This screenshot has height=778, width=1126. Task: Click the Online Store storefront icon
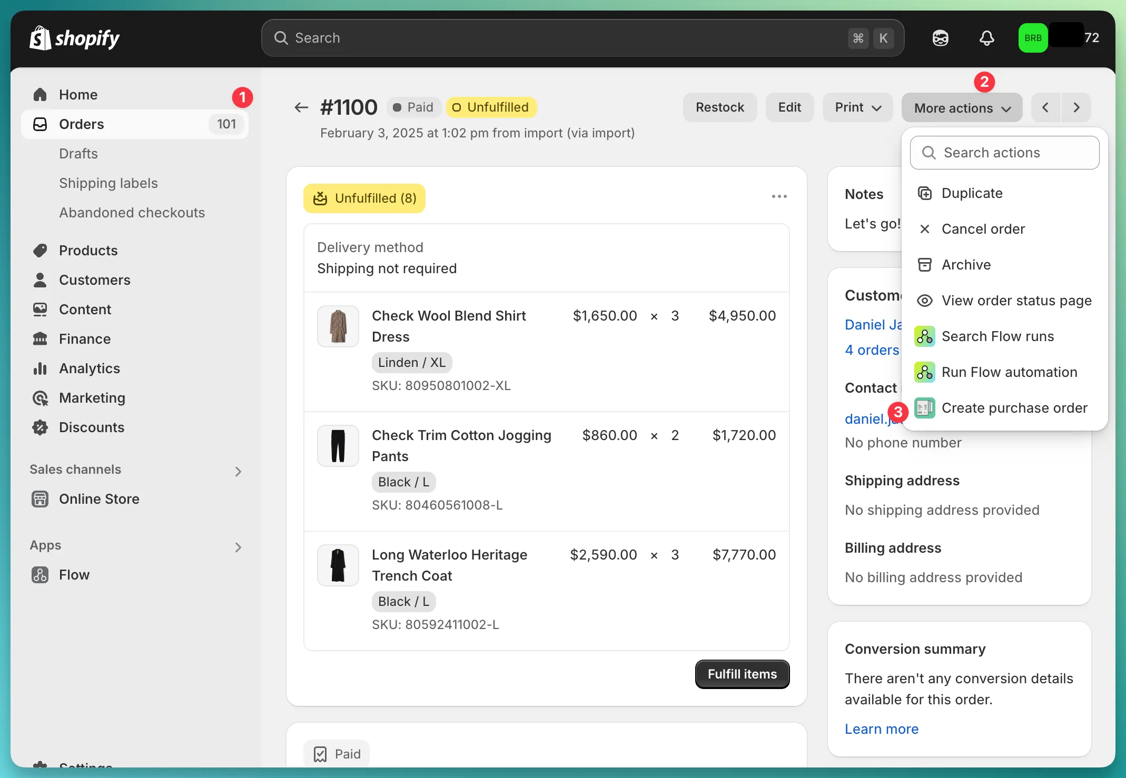(40, 499)
